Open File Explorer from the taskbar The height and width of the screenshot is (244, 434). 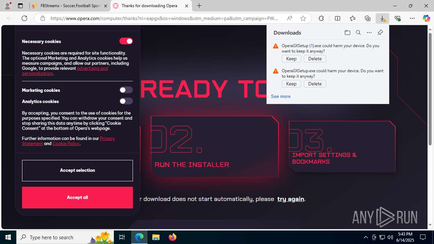pyautogui.click(x=156, y=237)
